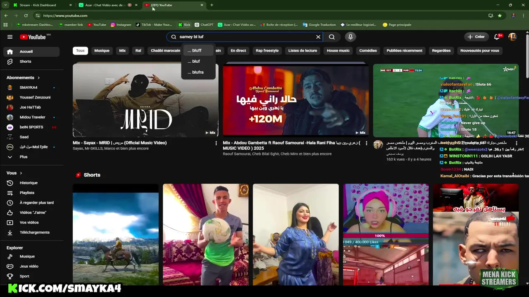Select the Listes de lecture chip

click(x=303, y=50)
